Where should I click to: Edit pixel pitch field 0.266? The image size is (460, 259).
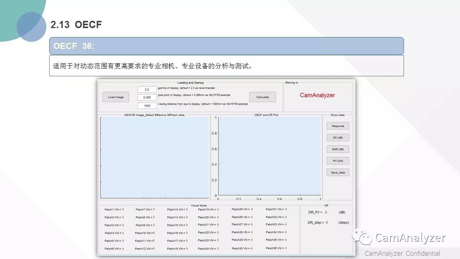pos(147,97)
